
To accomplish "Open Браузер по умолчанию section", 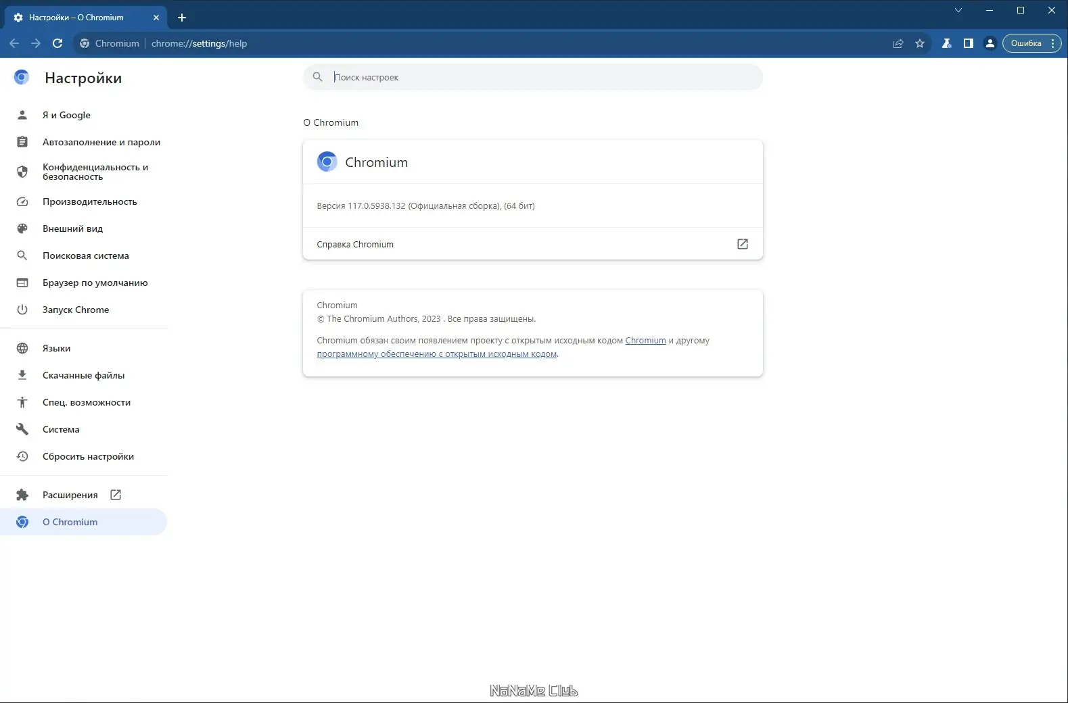I will (x=84, y=283).
